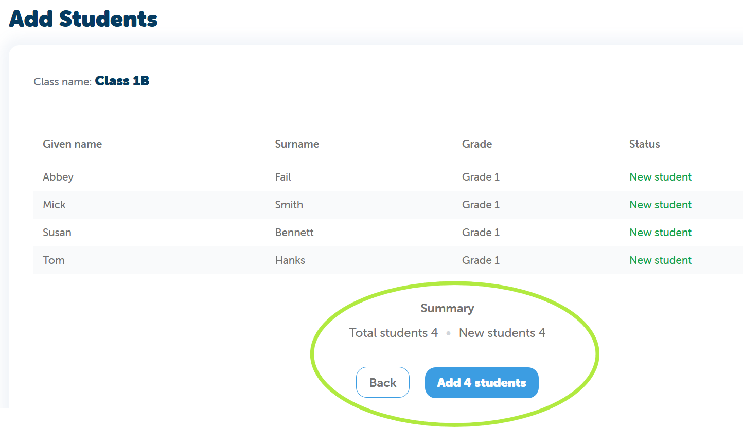Click the surname Bennett

(x=294, y=233)
